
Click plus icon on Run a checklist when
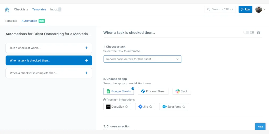[x=86, y=48]
